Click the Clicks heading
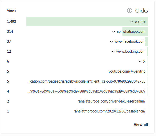Viewport: 156px width, 136px height. point(142,11)
